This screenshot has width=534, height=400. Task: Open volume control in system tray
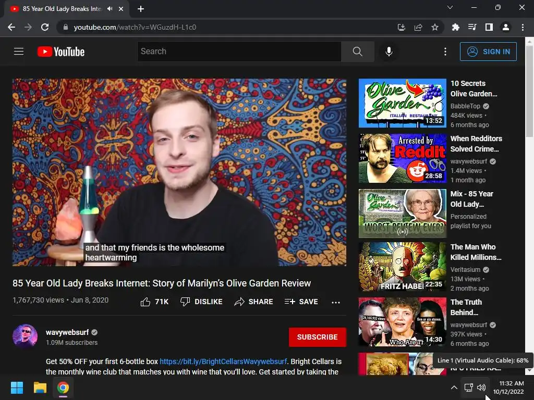[481, 387]
